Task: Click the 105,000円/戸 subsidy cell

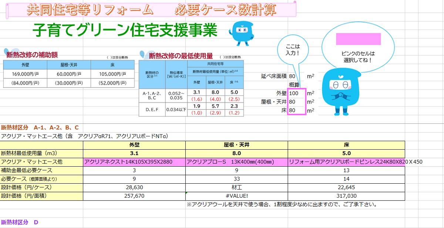Action: 112,74
